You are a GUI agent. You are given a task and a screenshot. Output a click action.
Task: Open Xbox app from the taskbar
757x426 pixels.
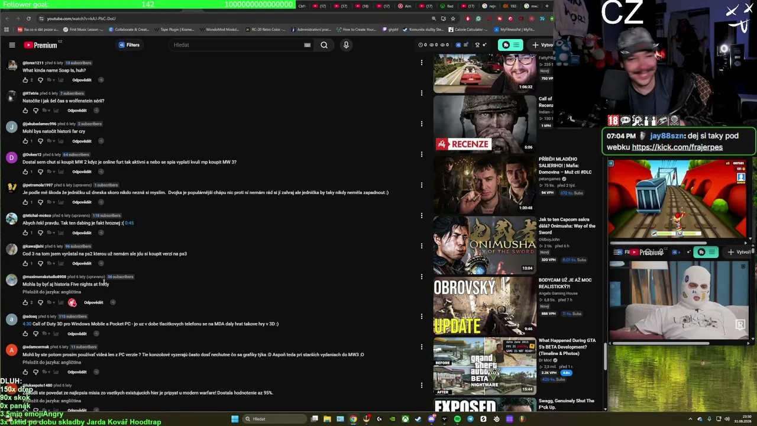click(x=405, y=419)
